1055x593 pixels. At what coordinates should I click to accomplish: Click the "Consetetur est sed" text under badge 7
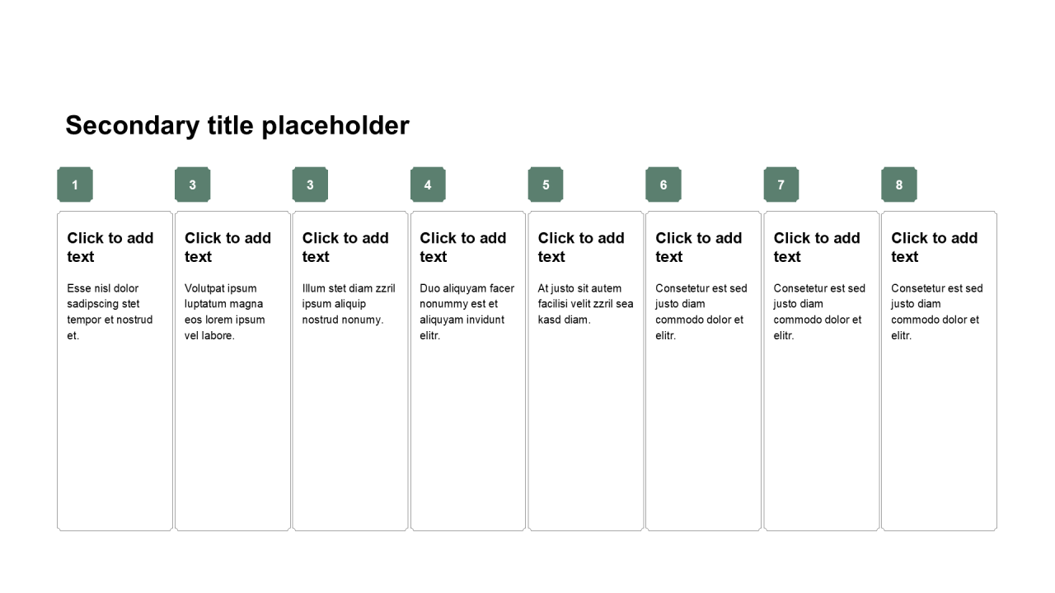point(819,312)
